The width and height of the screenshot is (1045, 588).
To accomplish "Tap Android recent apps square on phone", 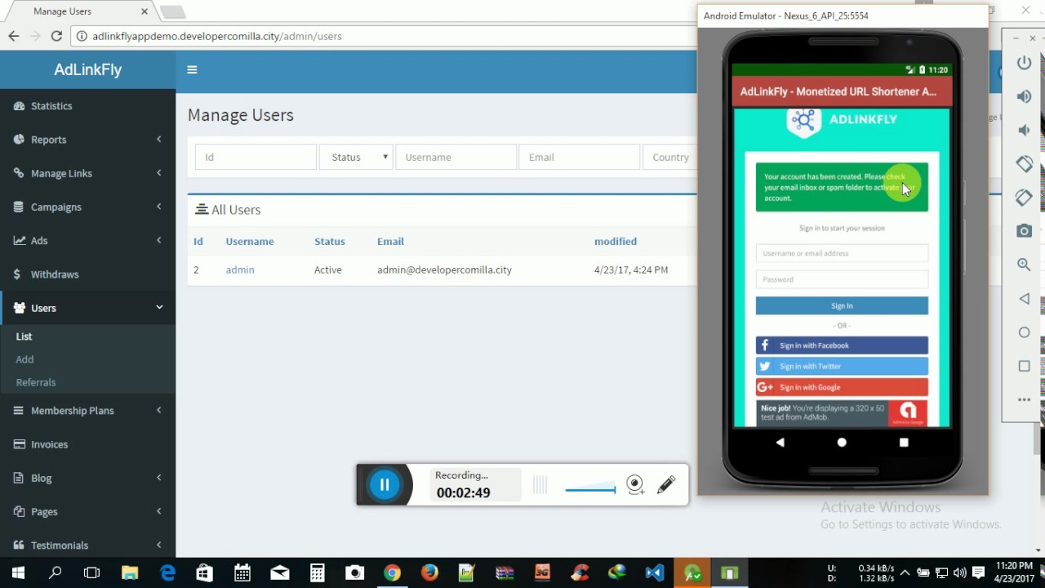I will tap(904, 442).
